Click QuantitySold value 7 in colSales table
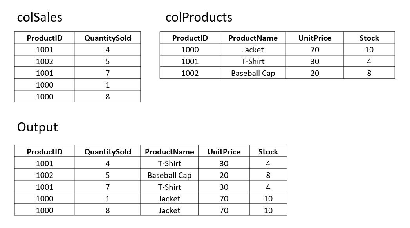The image size is (410, 228). [x=108, y=73]
